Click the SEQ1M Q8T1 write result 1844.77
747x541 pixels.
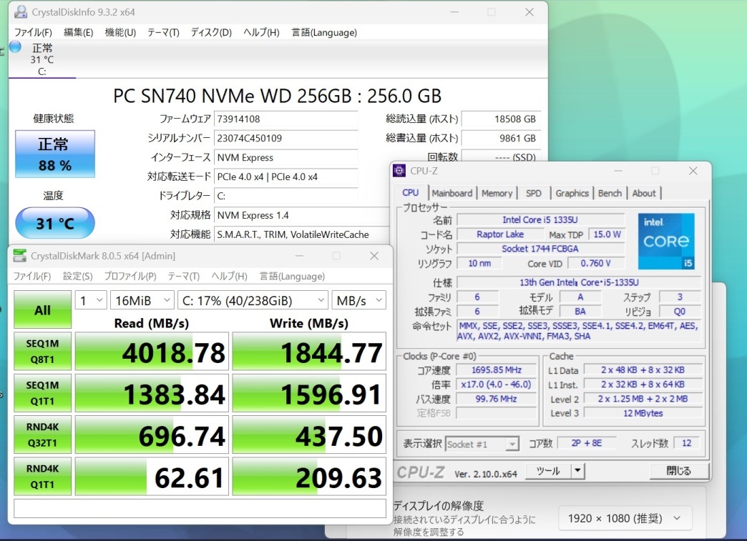308,352
